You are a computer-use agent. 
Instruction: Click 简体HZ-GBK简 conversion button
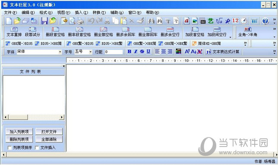pos(206,43)
